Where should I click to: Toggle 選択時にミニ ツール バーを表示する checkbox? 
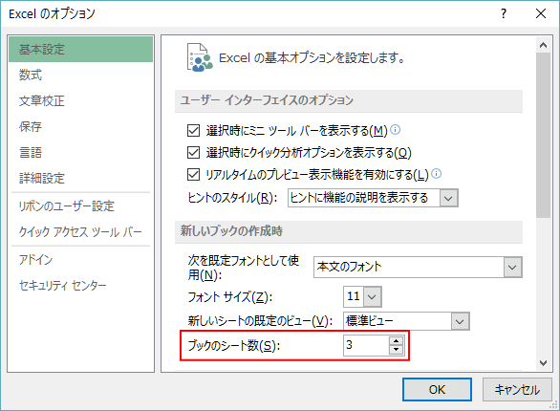193,130
